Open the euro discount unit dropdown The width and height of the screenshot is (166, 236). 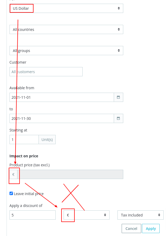pos(84,215)
